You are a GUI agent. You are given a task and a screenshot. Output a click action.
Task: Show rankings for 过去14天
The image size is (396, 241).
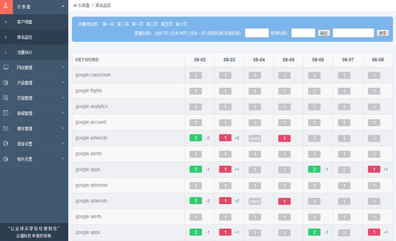coord(179,33)
